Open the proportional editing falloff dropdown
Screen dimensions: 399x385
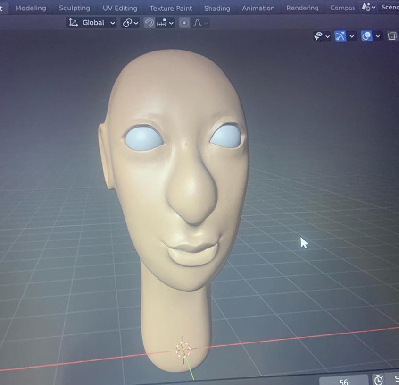pyautogui.click(x=200, y=24)
